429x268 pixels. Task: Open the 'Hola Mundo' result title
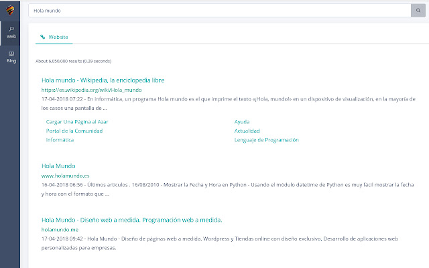pos(58,166)
